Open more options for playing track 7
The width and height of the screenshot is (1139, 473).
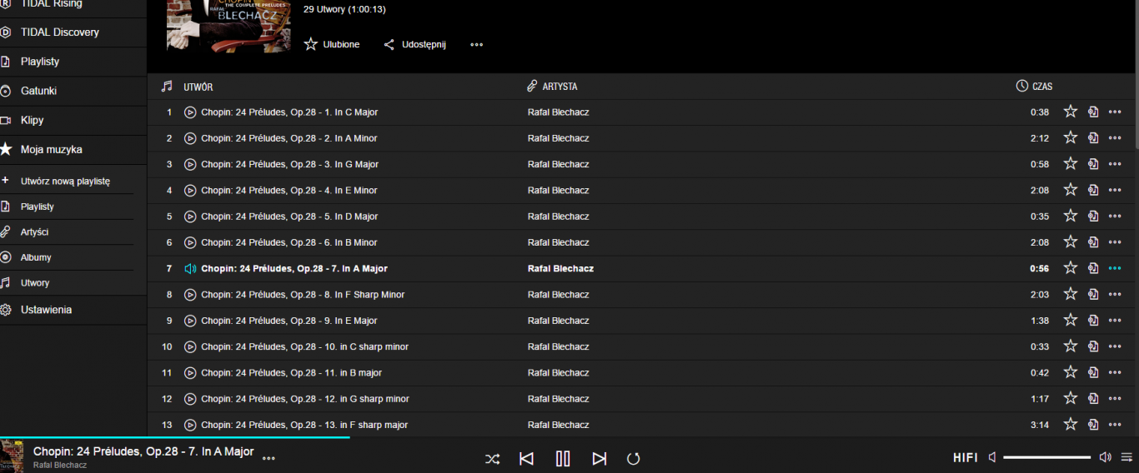click(x=1115, y=269)
